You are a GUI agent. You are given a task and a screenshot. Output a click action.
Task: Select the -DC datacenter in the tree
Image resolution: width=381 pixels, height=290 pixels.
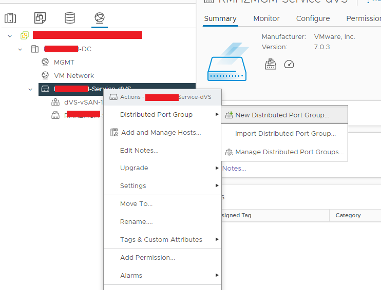[x=68, y=49]
